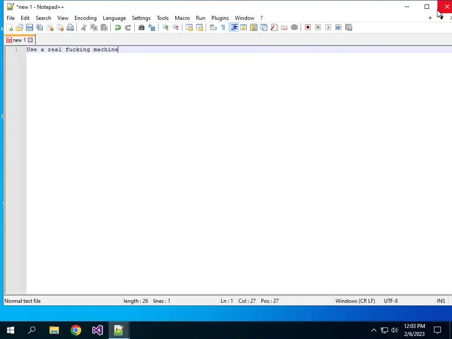The width and height of the screenshot is (452, 339).
Task: Open the Macro menu
Action: coord(182,18)
